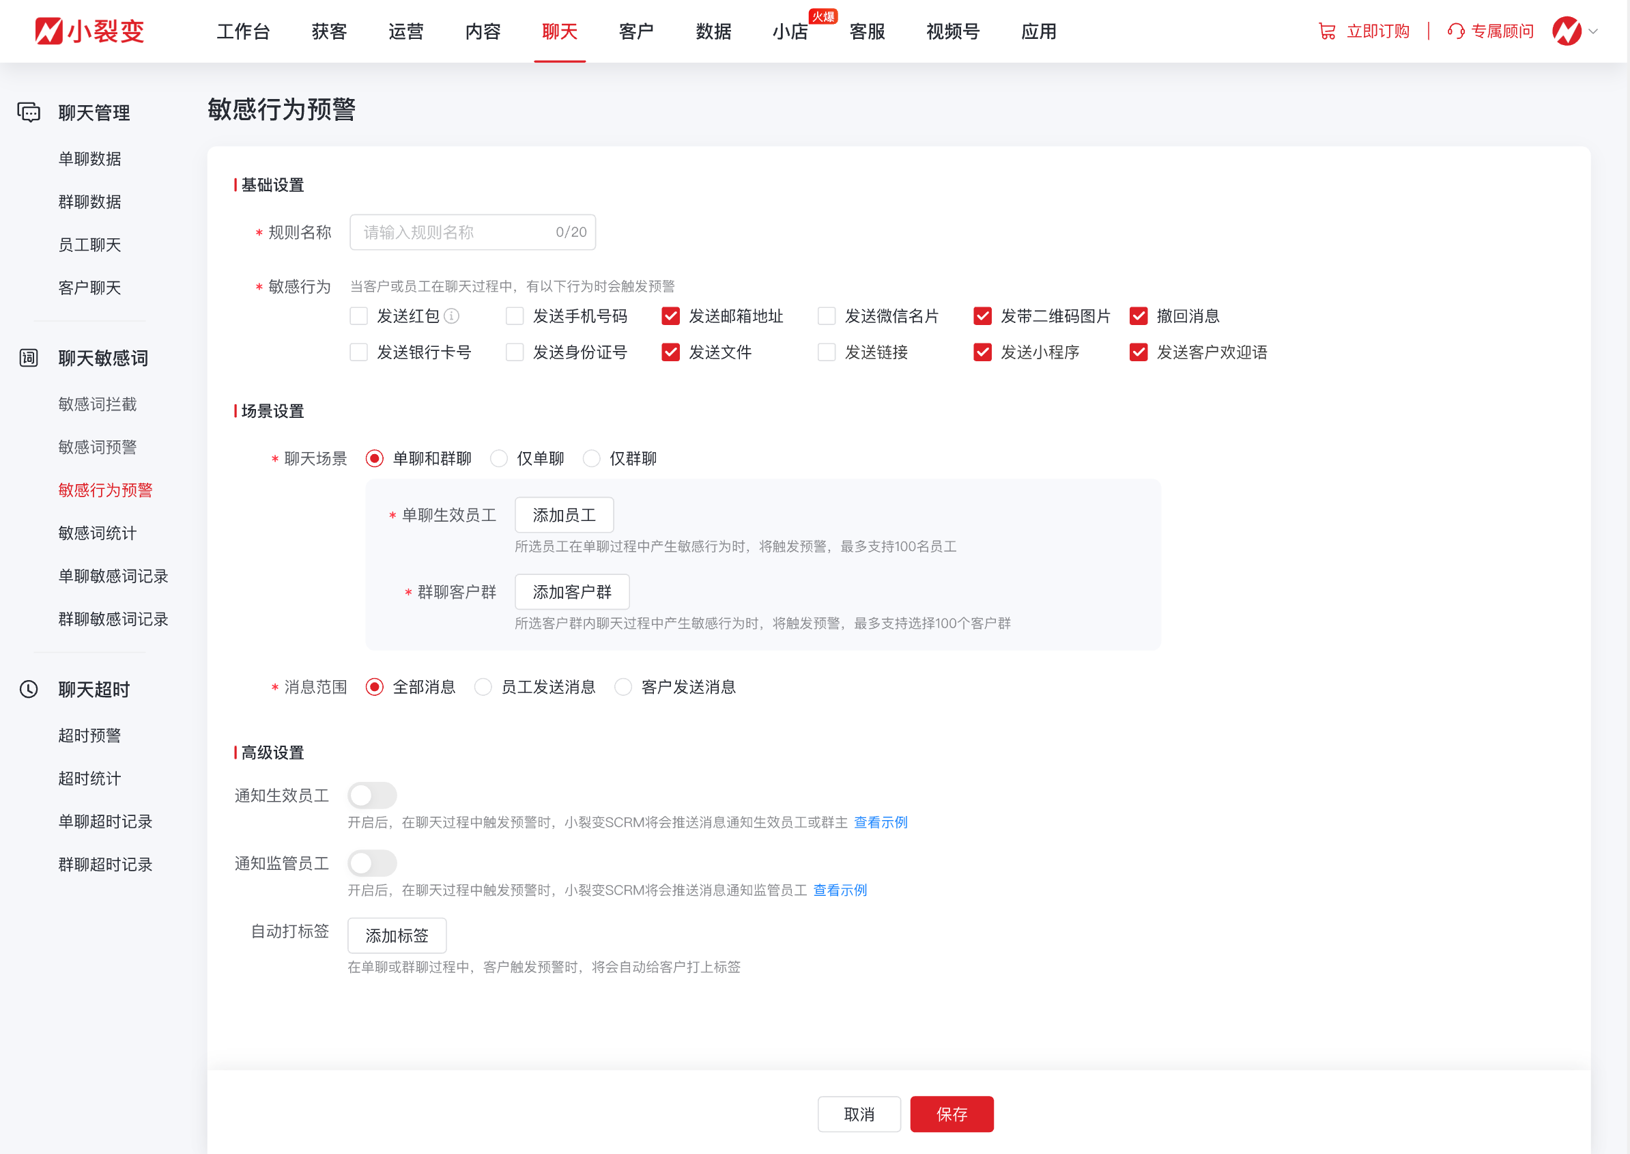Click the info icon beside 发送红包
The height and width of the screenshot is (1154, 1630).
click(452, 315)
